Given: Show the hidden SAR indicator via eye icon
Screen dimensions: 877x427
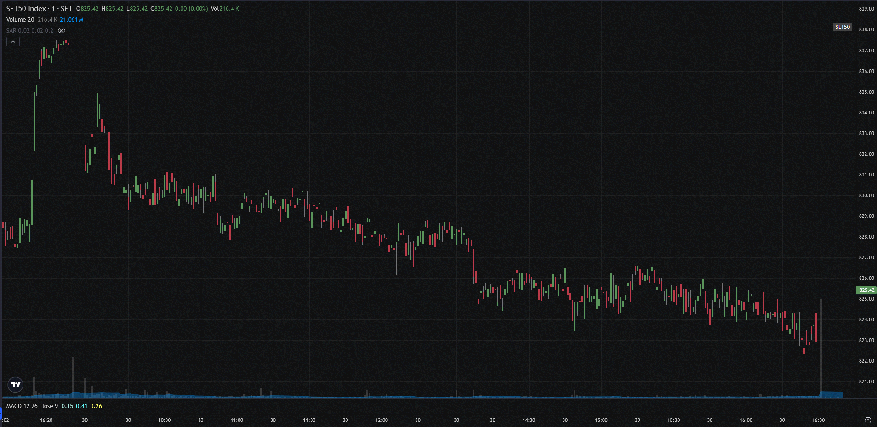Looking at the screenshot, I should (x=62, y=30).
